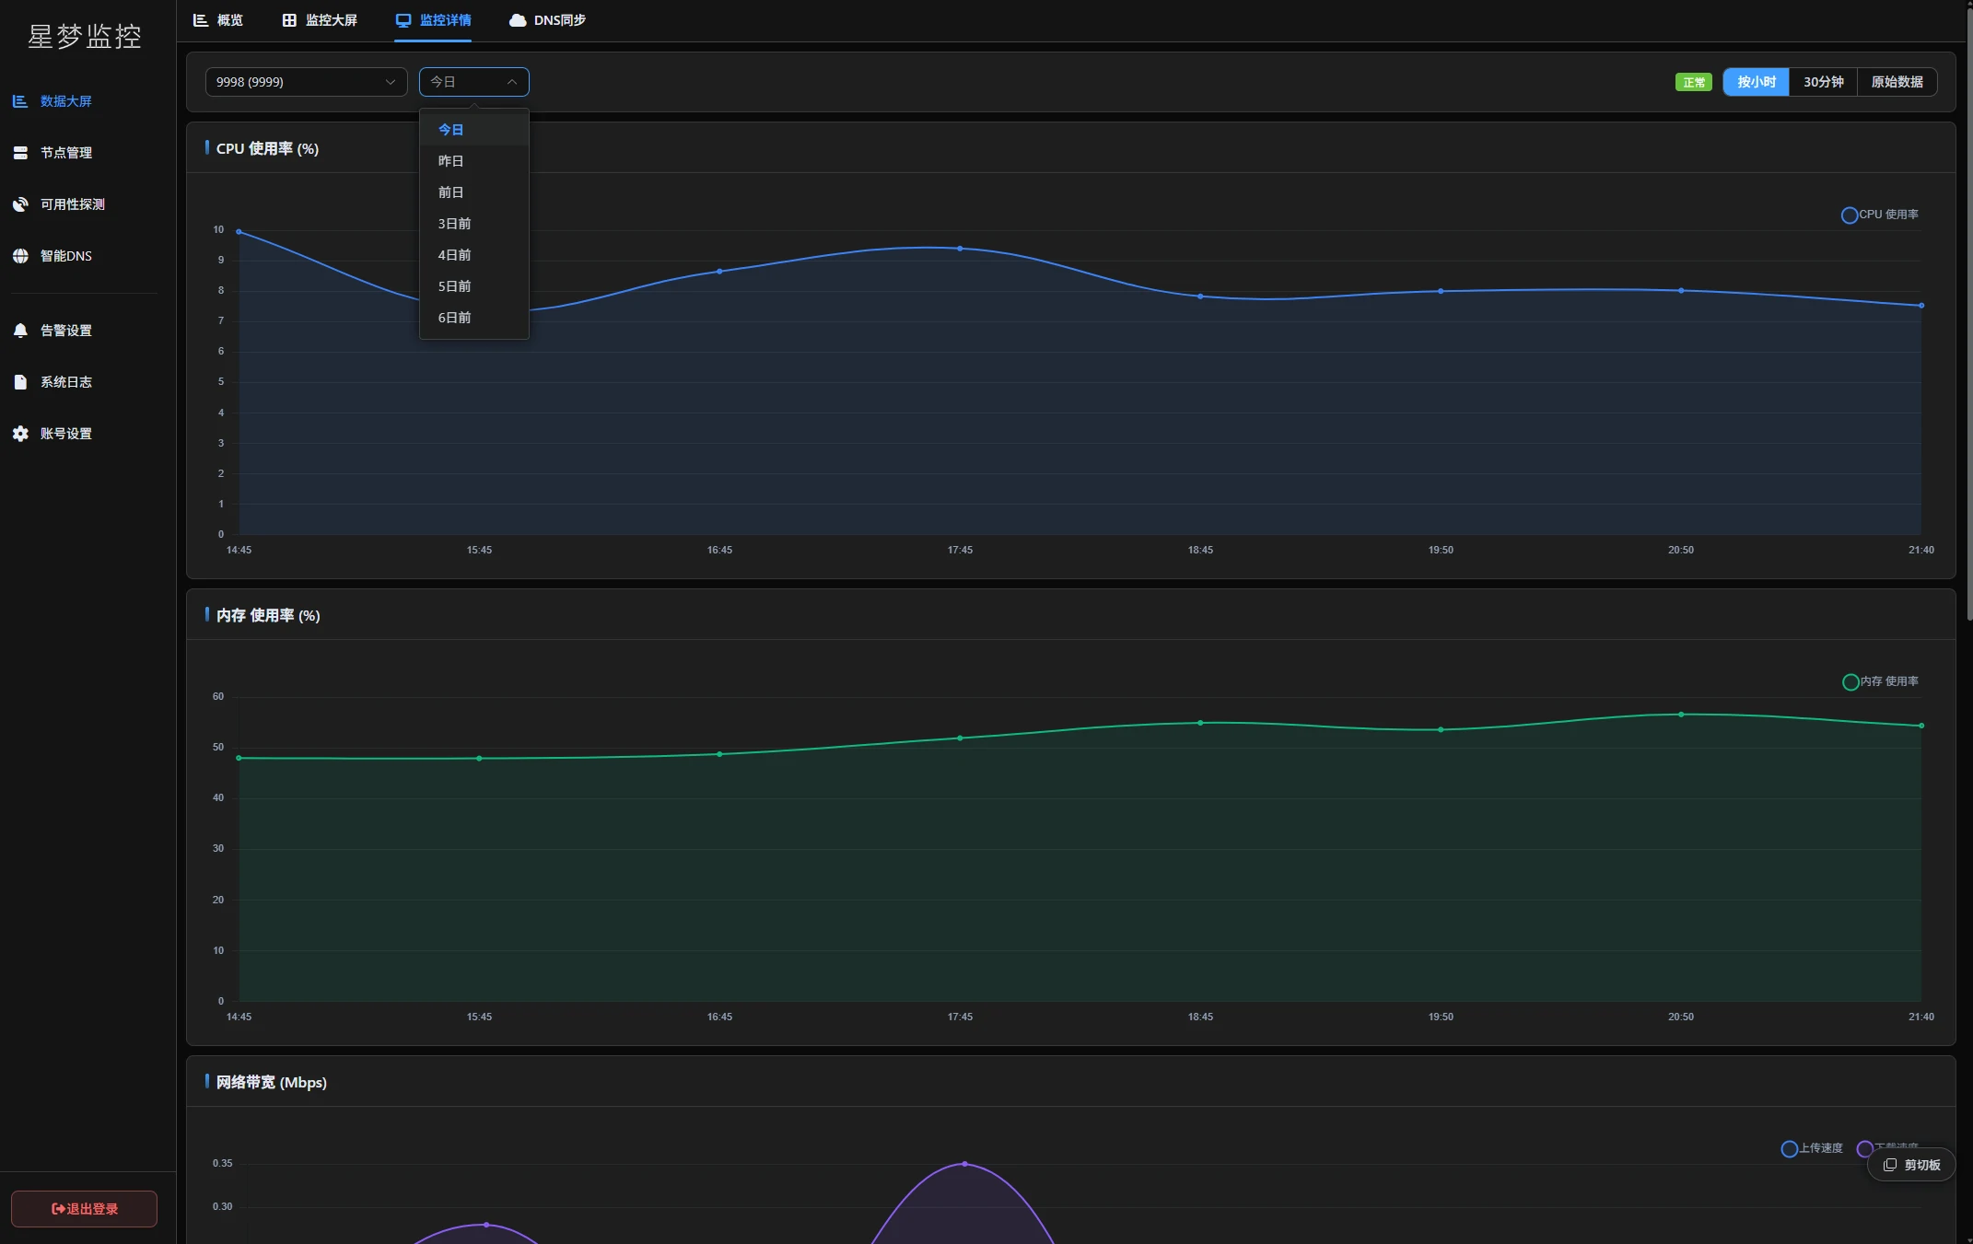Open the 9998 (9999) node dropdown
Viewport: 1973px width, 1244px height.
pos(306,82)
